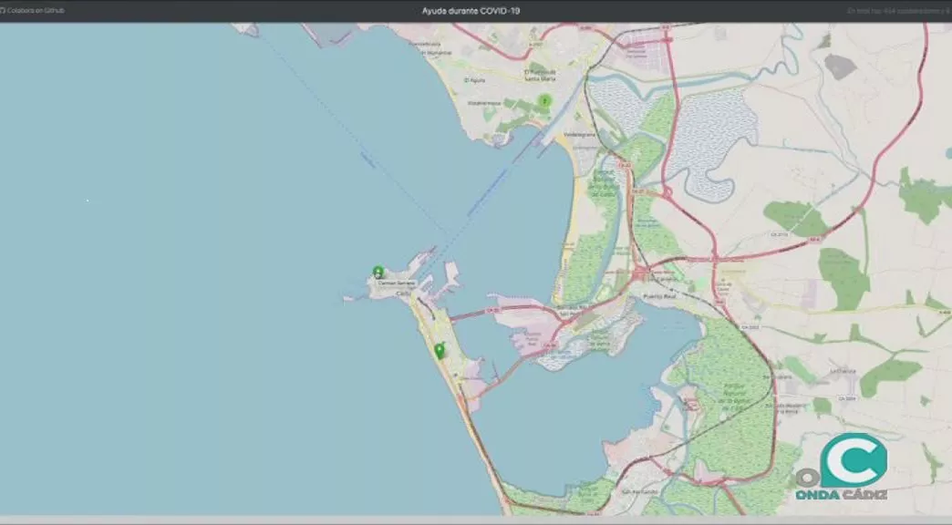Click the GitHub icon in the top bar

3,11
